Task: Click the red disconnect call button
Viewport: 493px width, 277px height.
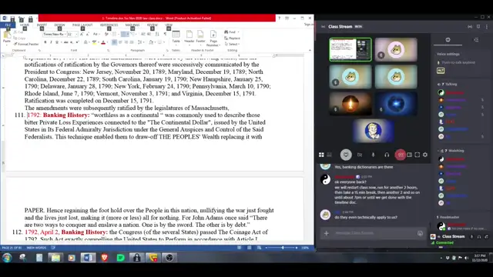Action: [401, 155]
